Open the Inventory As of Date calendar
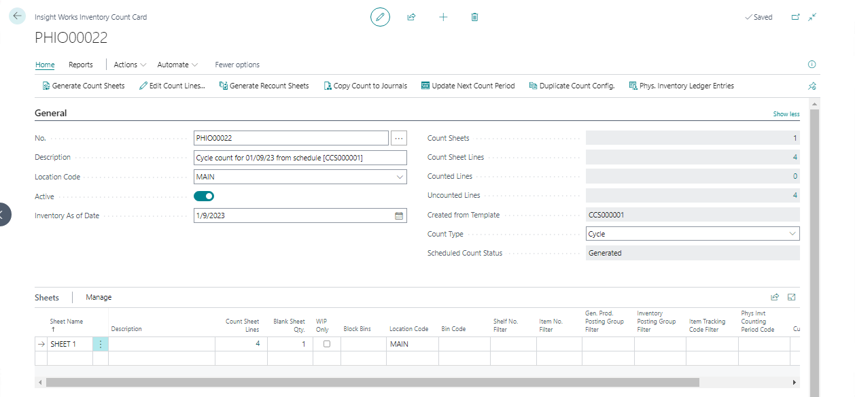 (x=399, y=216)
